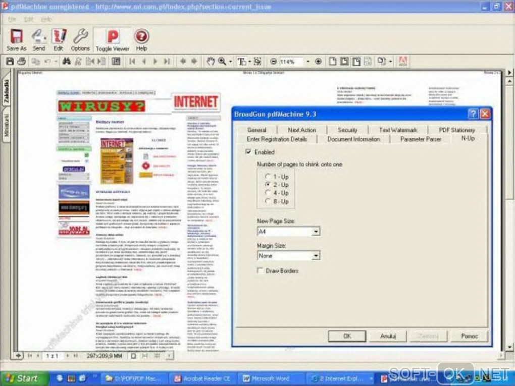Viewport: 515px width, 386px height.
Task: Click the small floppy save icon in viewer toolbar
Action: tap(10, 62)
